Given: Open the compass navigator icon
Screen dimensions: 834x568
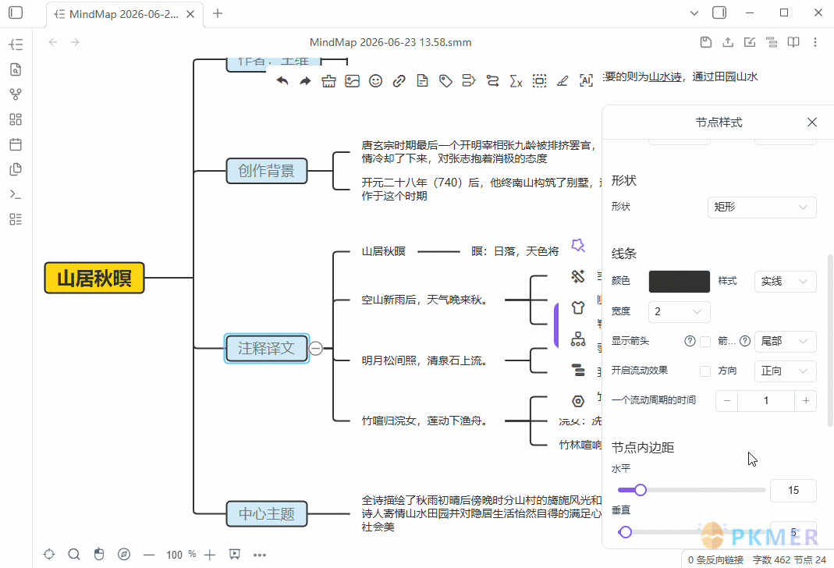Looking at the screenshot, I should point(124,554).
